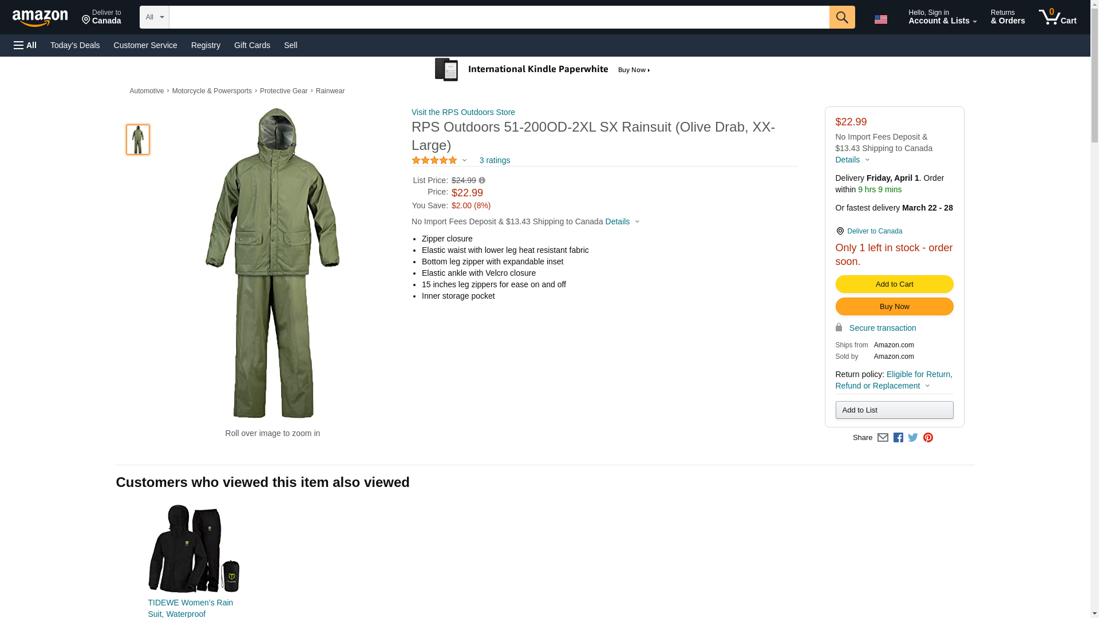Open Today's Deals nav item

(x=75, y=45)
